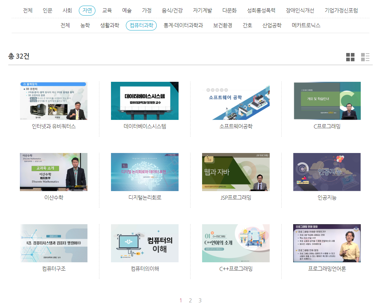
Task: Select the 자연 category tab
Action: pyautogui.click(x=87, y=11)
